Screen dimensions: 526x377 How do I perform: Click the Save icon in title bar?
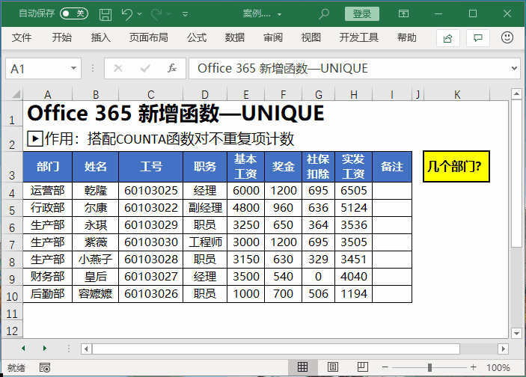coord(105,14)
